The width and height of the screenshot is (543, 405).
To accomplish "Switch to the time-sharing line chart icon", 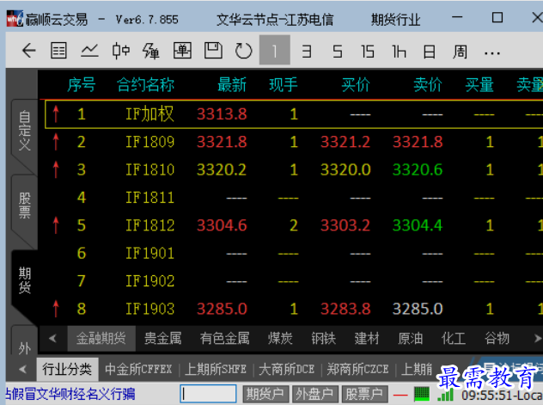I will [89, 52].
